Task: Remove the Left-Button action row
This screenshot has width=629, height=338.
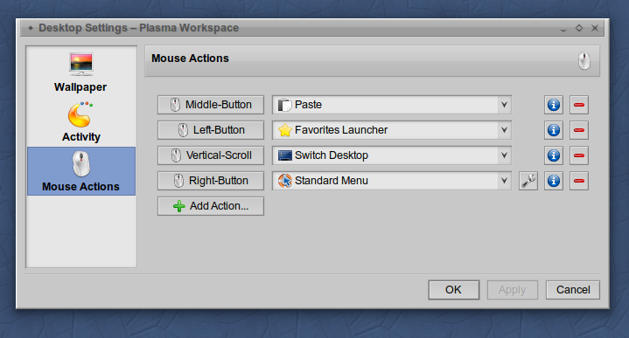Action: pos(579,130)
